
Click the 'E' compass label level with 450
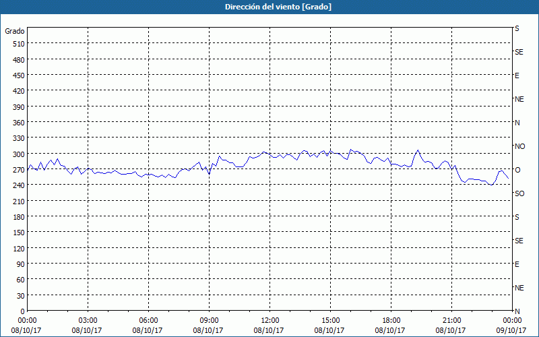(517, 75)
